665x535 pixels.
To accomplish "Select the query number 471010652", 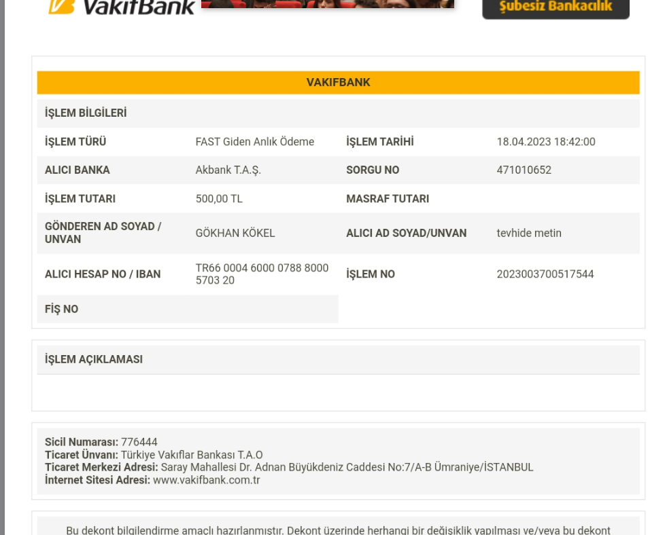I will (x=524, y=170).
